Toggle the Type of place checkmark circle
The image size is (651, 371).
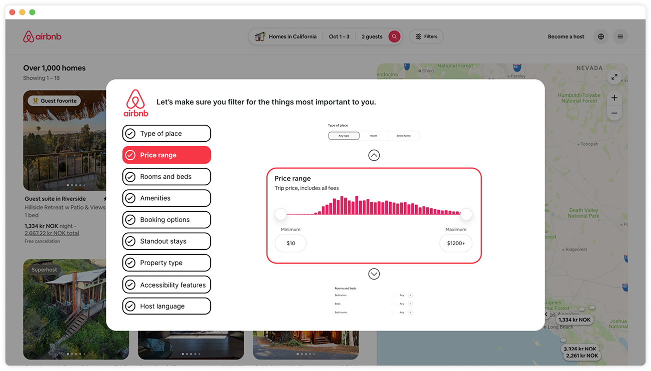click(x=130, y=133)
